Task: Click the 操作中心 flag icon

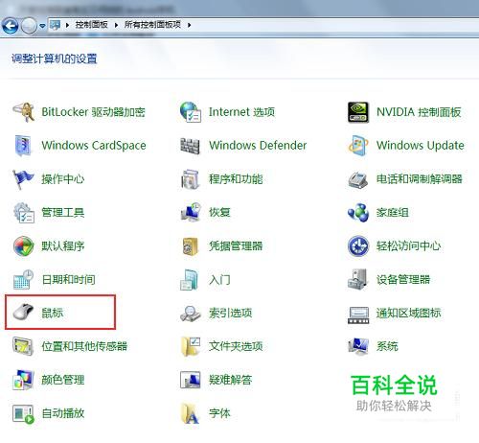Action: 23,179
